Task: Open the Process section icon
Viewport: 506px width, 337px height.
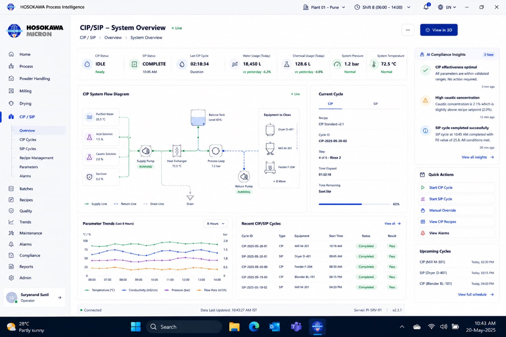Action: click(11, 66)
